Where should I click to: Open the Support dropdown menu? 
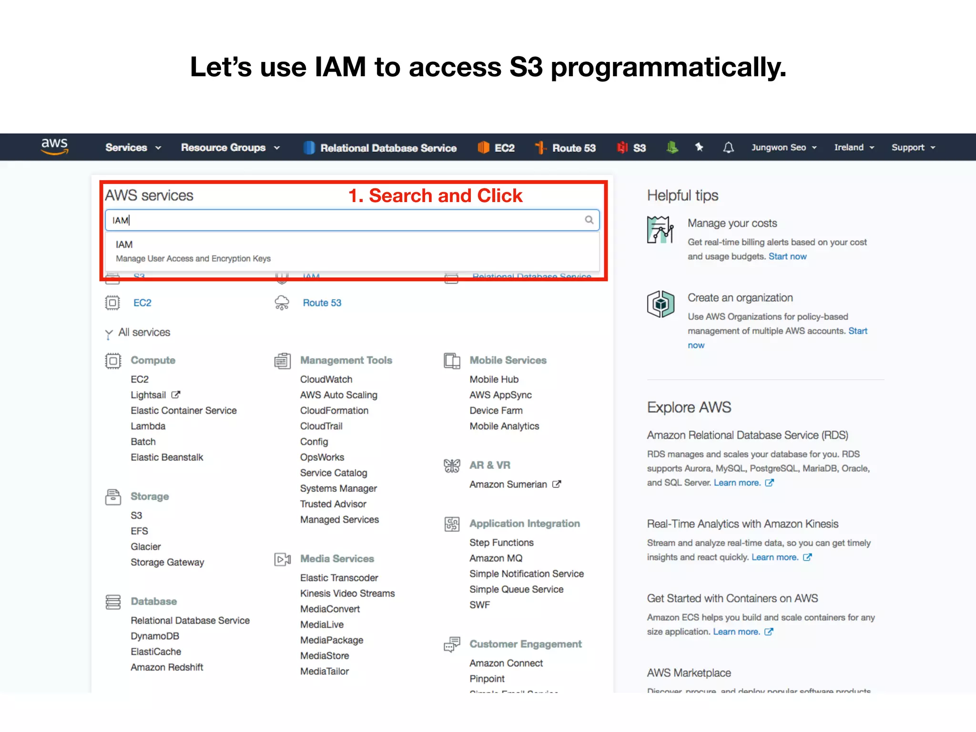tap(913, 148)
